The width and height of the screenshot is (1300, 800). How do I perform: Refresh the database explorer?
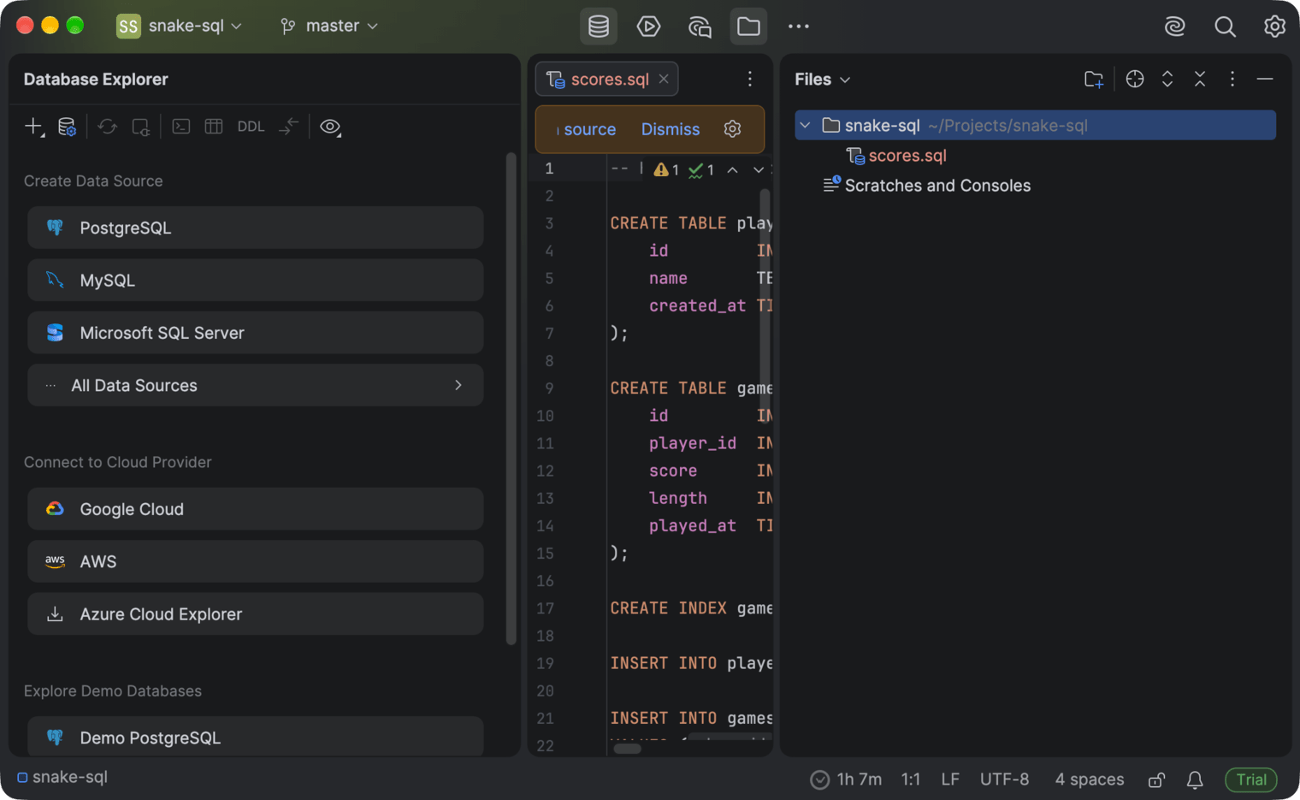tap(107, 127)
